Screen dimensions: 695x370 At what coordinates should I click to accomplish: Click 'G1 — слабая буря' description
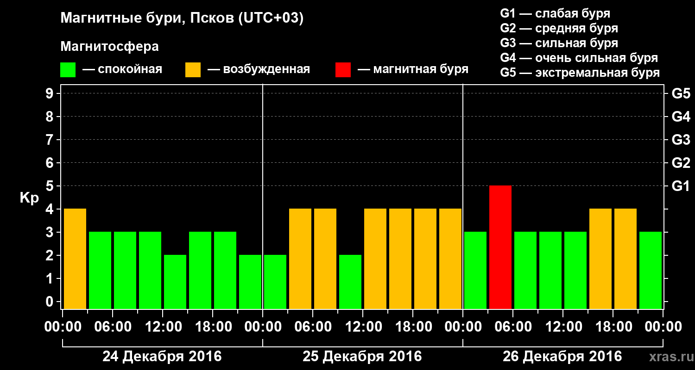555,13
